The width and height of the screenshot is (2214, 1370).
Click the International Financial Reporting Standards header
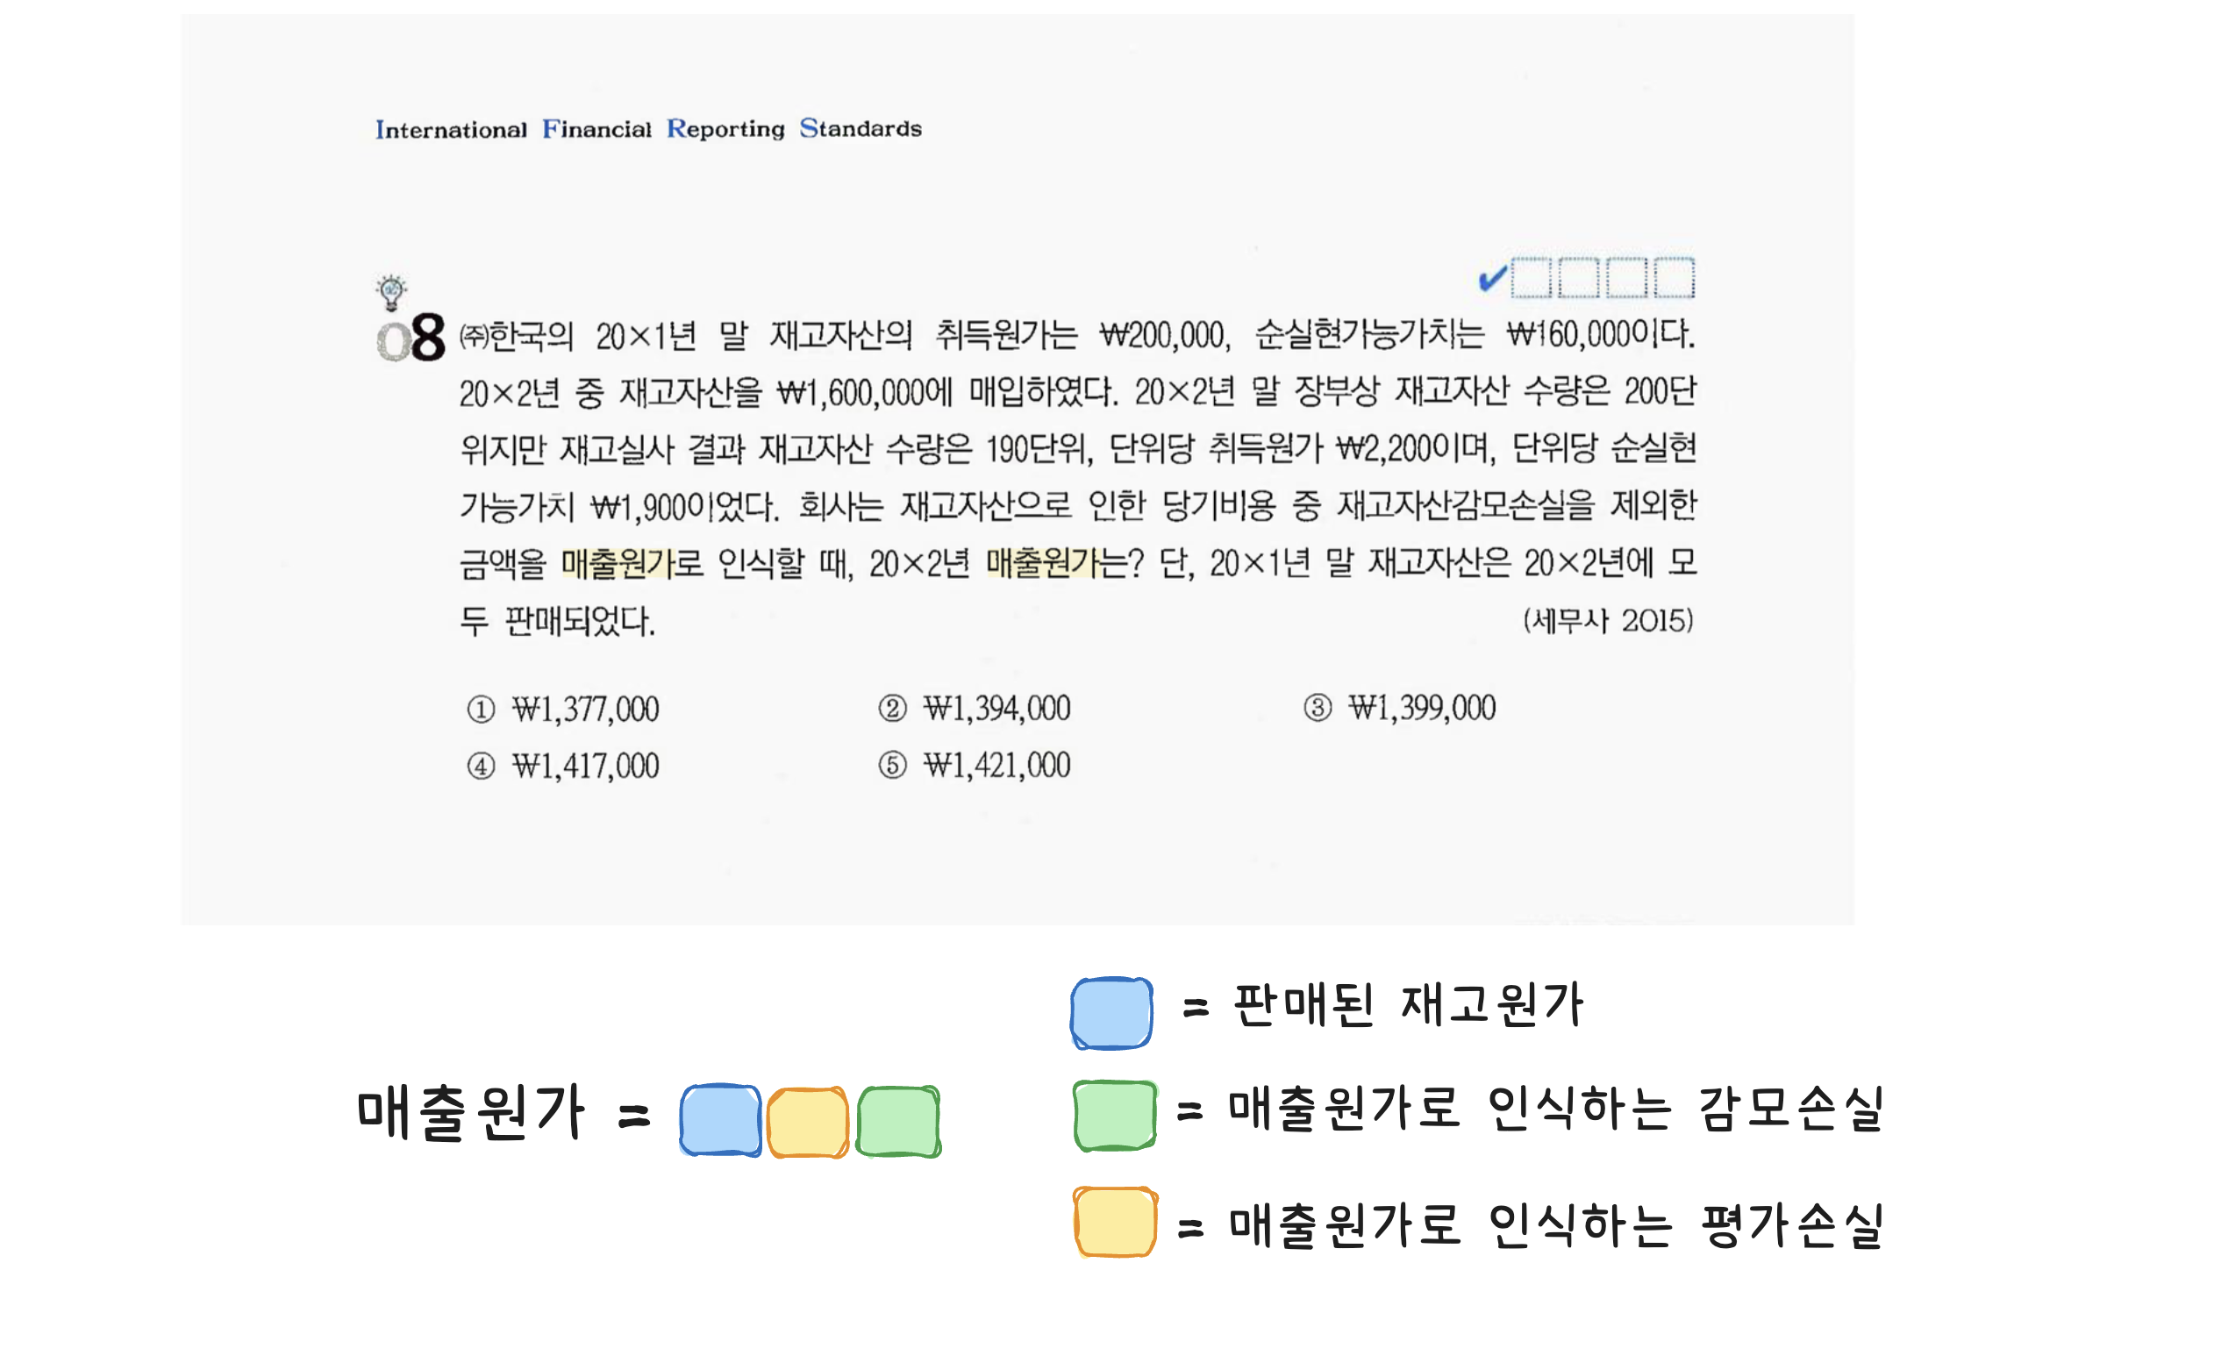648,129
